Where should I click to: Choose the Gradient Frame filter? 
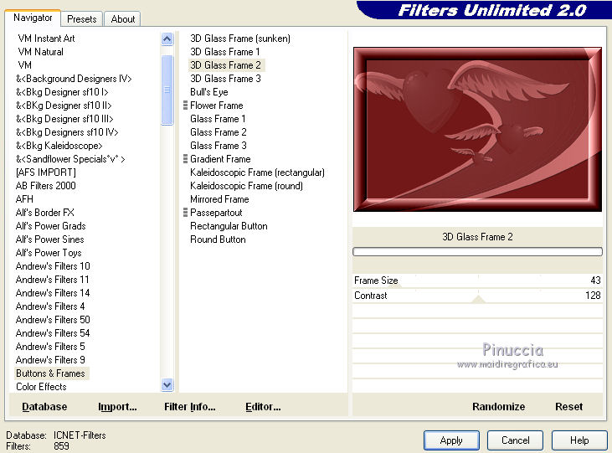pos(220,159)
